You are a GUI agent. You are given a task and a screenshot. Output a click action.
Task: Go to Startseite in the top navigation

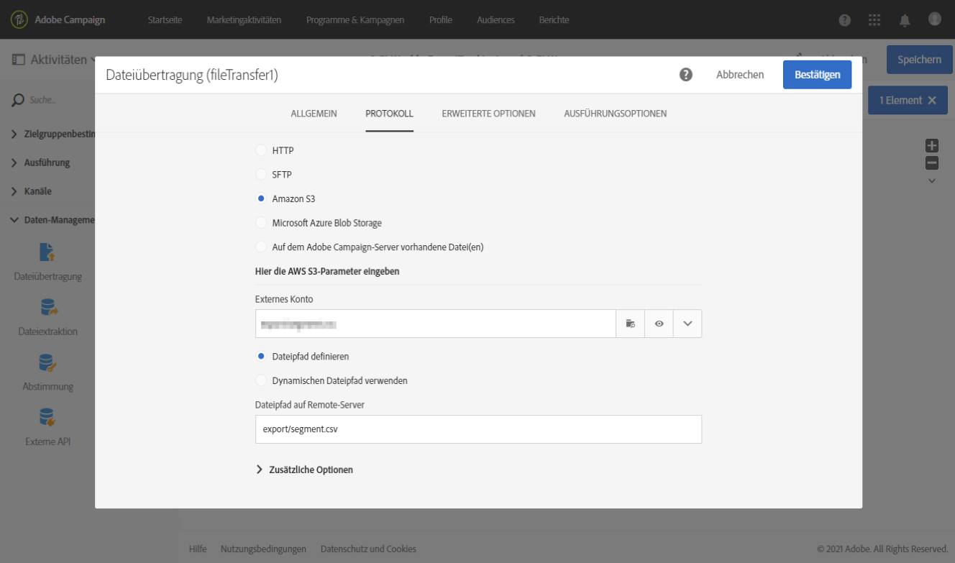tap(165, 20)
